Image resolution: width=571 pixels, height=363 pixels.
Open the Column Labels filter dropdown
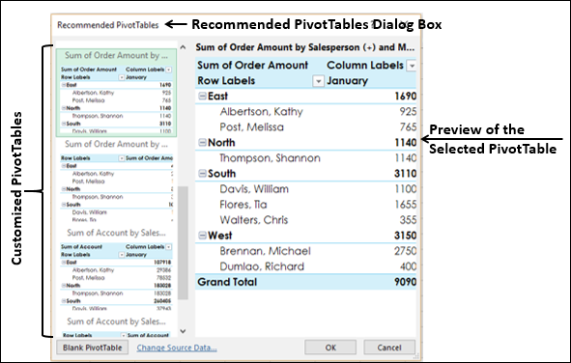tap(412, 66)
